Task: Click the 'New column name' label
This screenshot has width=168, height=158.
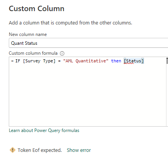Action: click(28, 34)
